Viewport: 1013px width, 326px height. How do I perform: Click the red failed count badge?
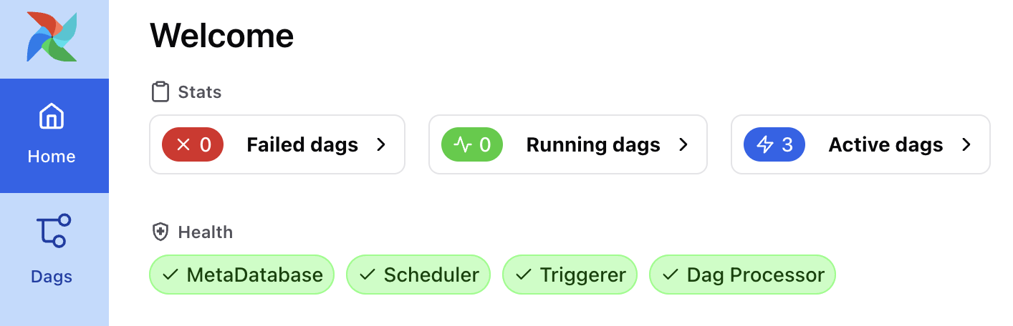193,145
